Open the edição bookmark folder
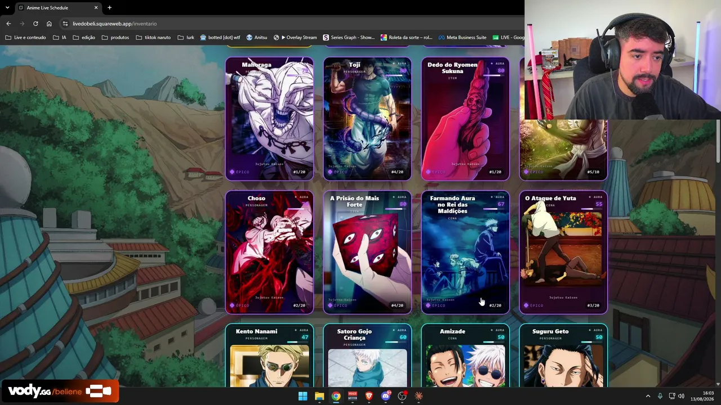 (83, 38)
